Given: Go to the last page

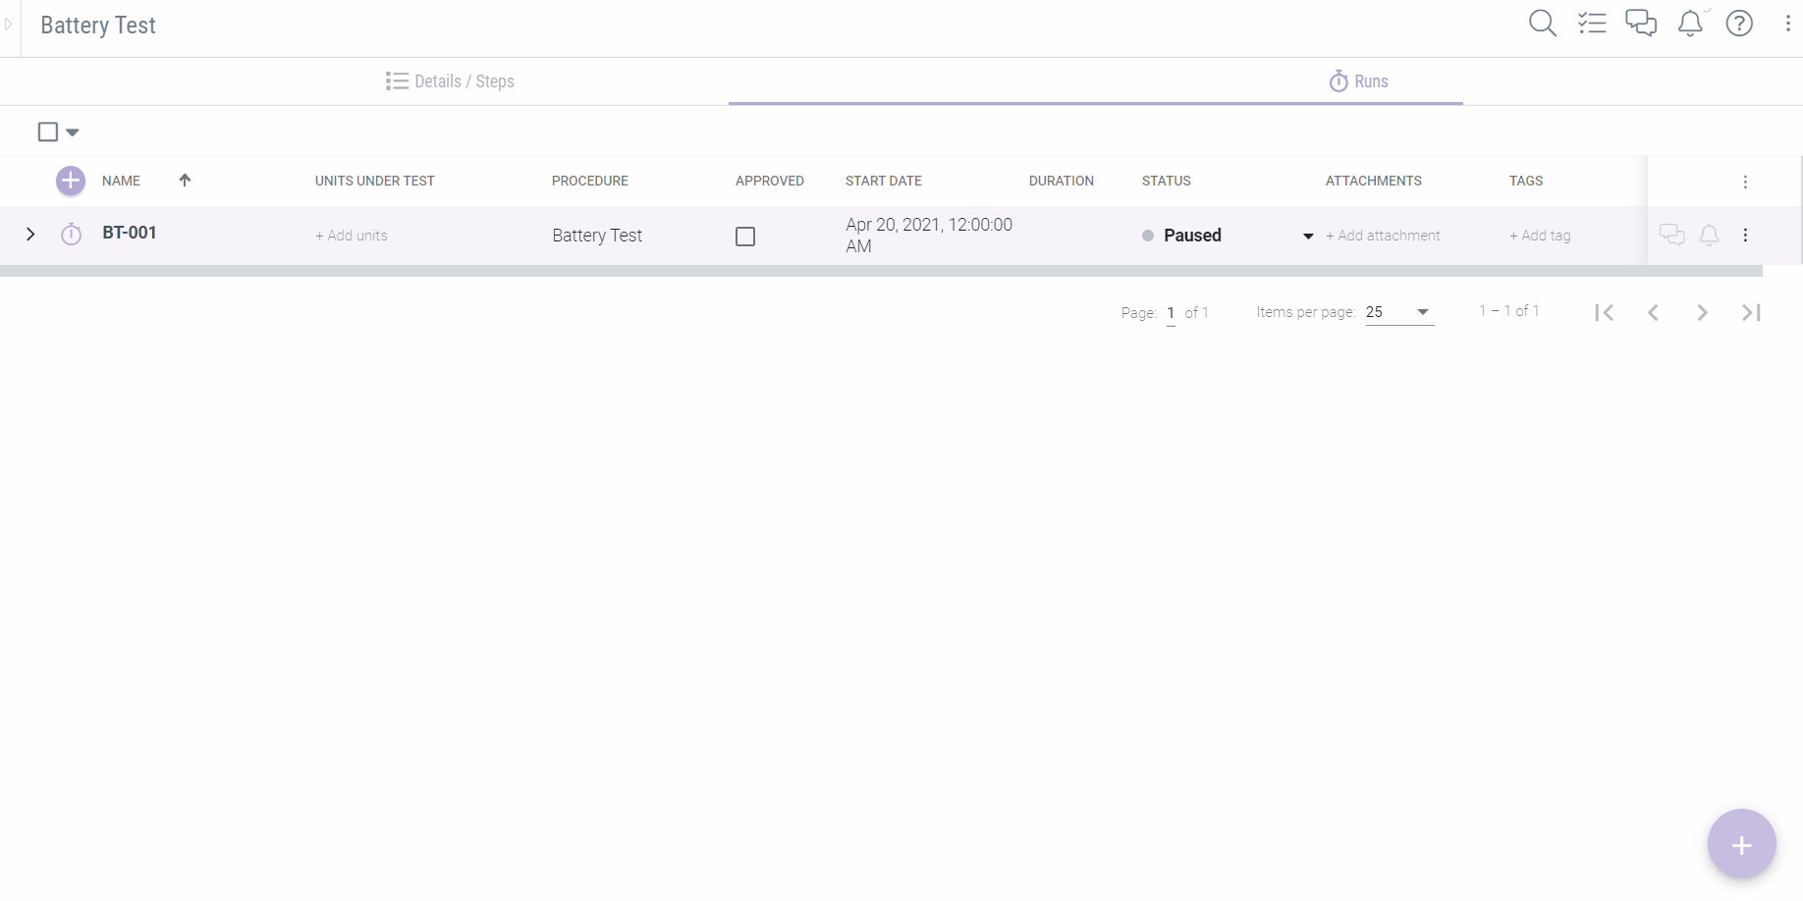Looking at the screenshot, I should 1751,312.
